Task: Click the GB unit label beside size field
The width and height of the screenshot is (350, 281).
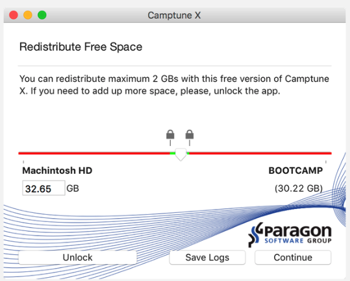Action: pos(73,188)
